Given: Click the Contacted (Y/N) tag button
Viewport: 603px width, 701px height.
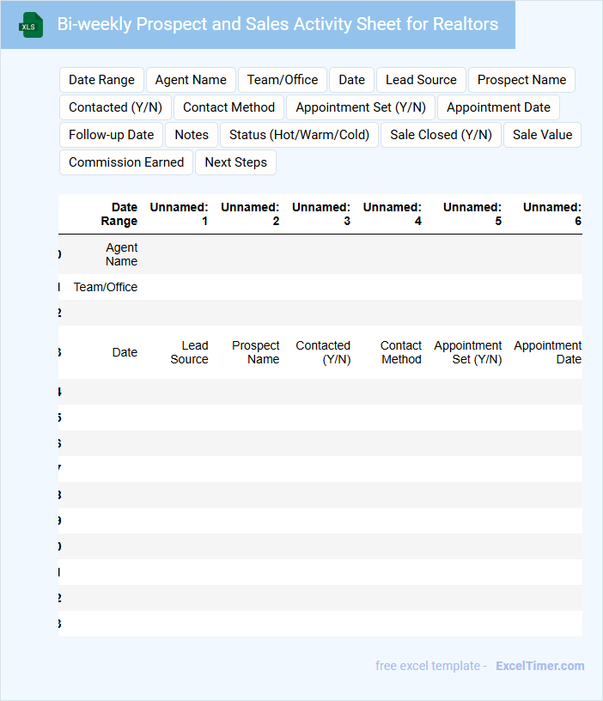Looking at the screenshot, I should (115, 107).
